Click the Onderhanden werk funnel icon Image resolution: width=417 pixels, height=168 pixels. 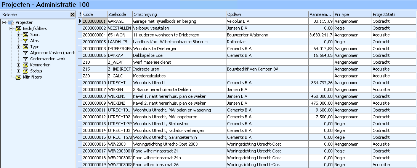(25, 59)
